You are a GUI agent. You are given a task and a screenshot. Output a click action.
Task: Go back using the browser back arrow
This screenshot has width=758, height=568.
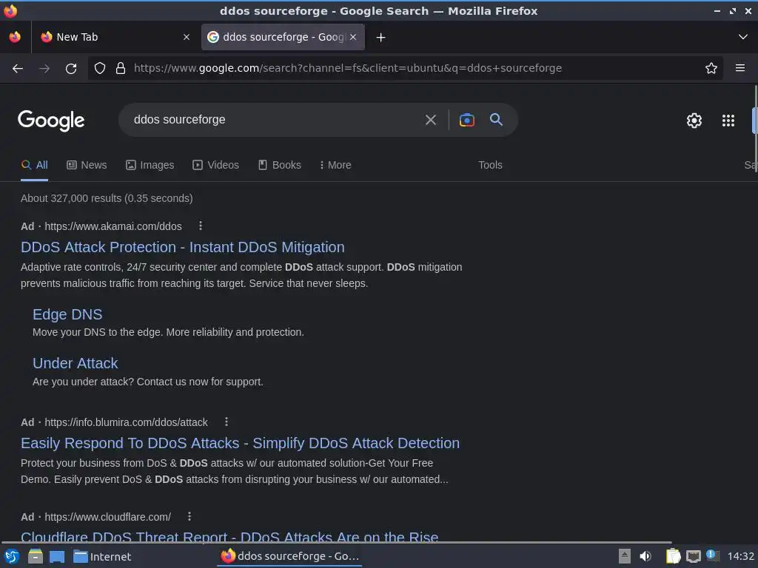18,69
